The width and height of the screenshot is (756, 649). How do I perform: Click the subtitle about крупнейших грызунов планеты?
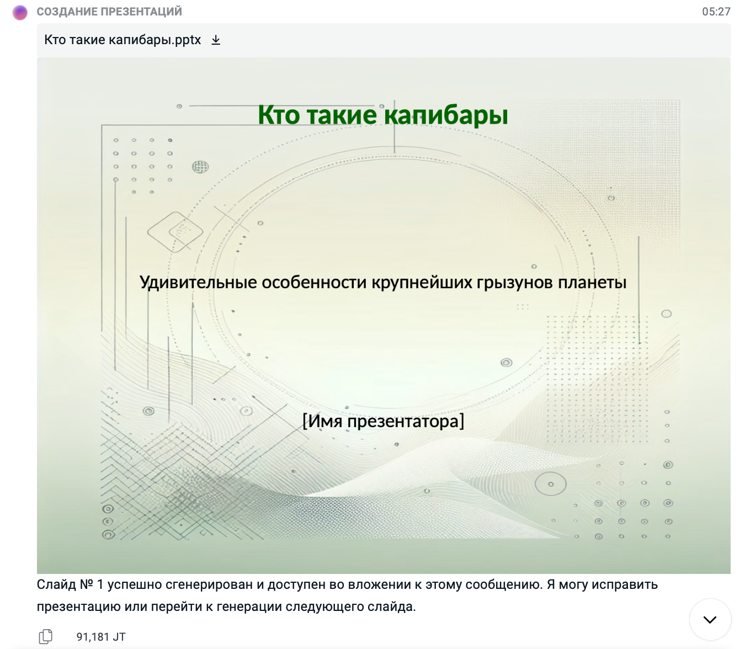tap(383, 282)
